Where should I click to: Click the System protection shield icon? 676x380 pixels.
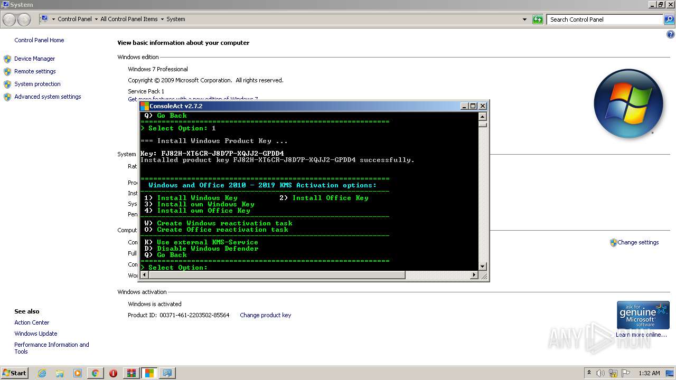point(7,84)
